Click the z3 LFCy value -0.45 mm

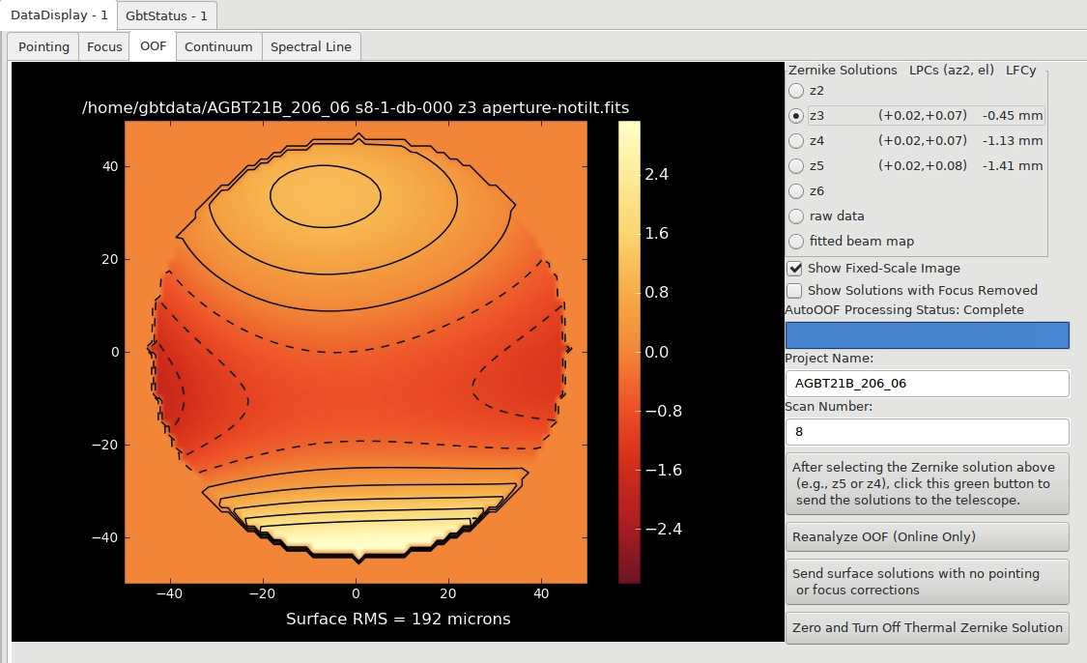(1013, 116)
